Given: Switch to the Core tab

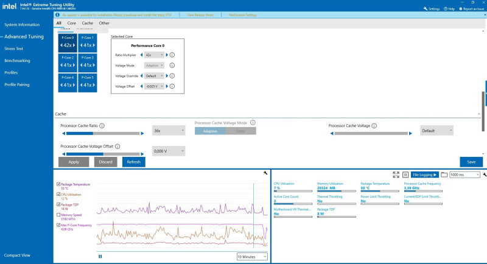Looking at the screenshot, I should point(71,23).
